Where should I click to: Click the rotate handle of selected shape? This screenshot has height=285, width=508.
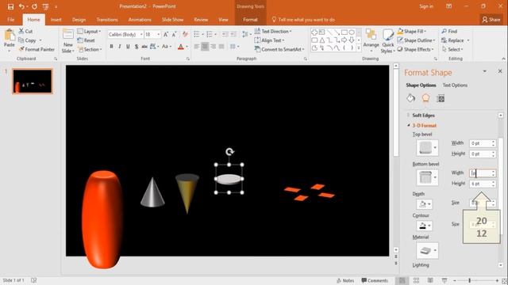pos(229,151)
